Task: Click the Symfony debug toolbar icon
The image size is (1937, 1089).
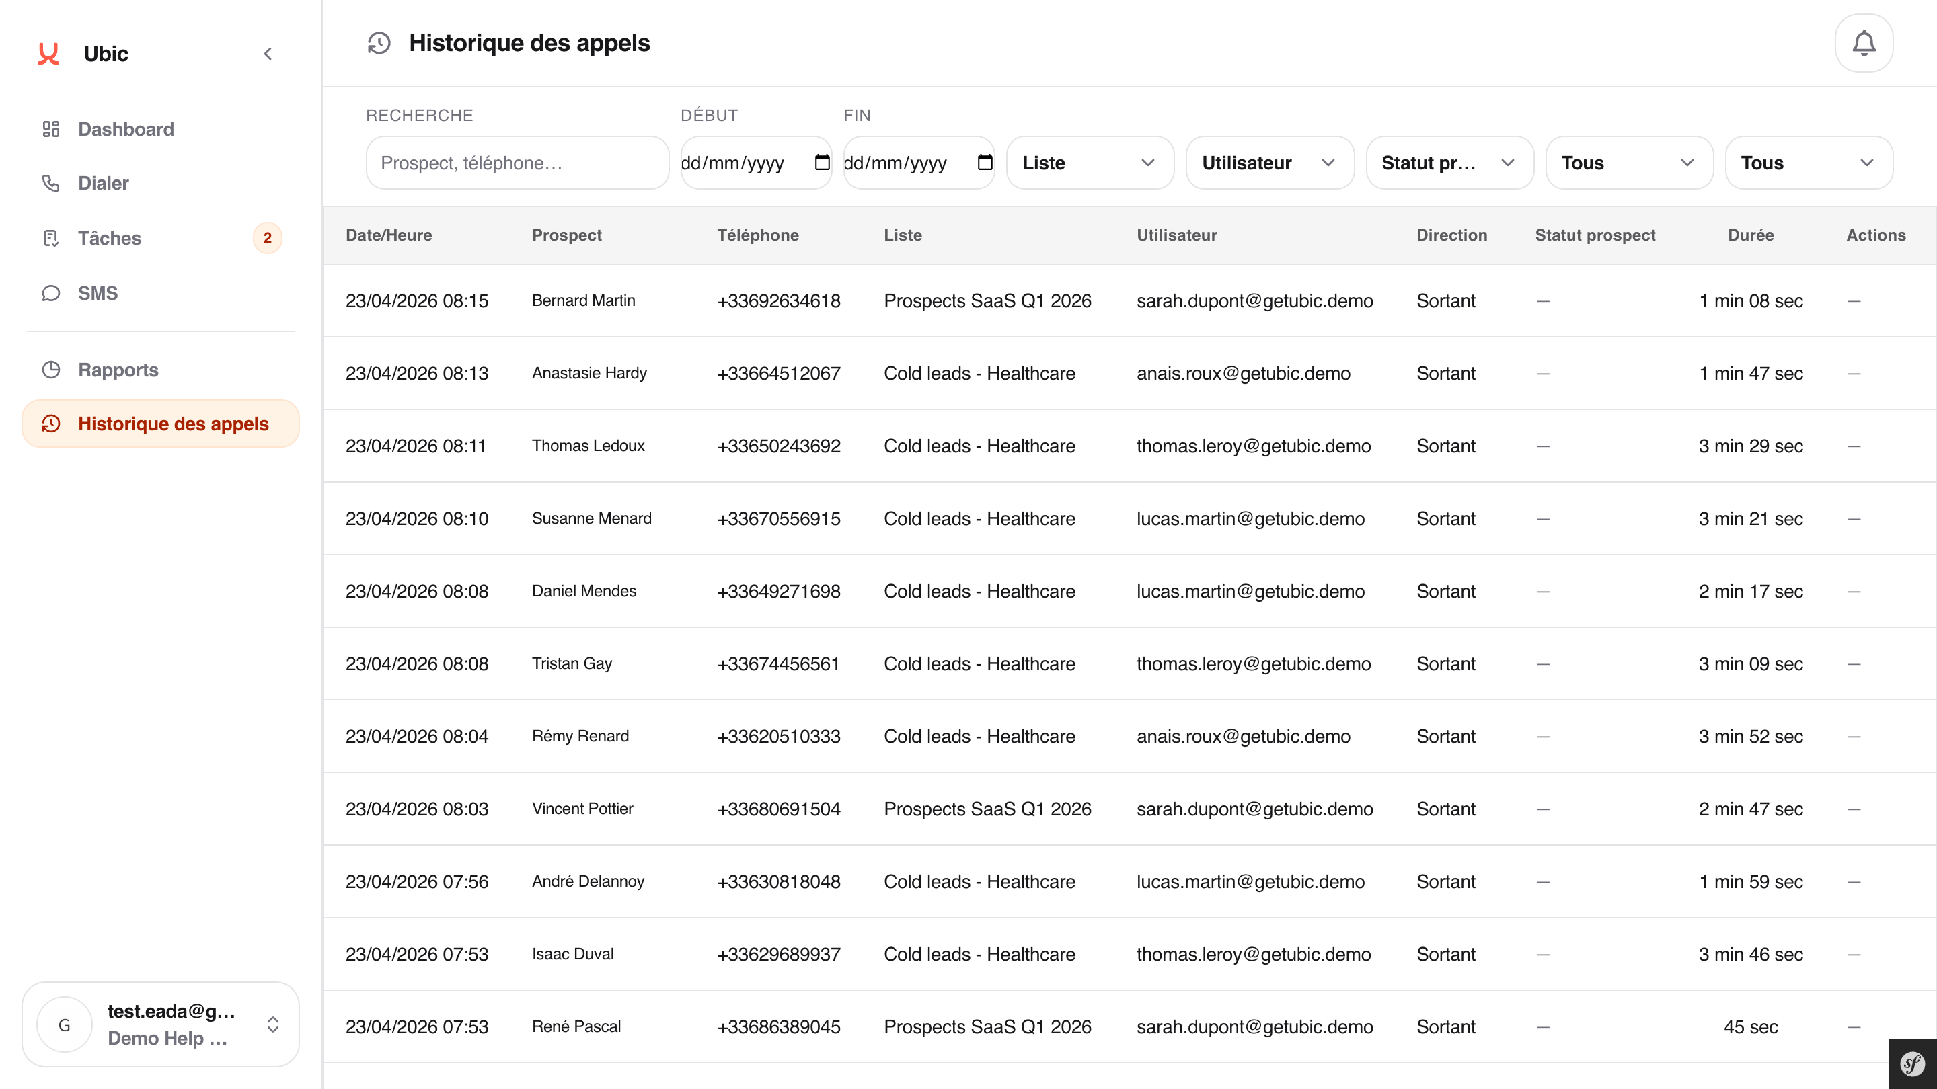Action: coord(1912,1063)
